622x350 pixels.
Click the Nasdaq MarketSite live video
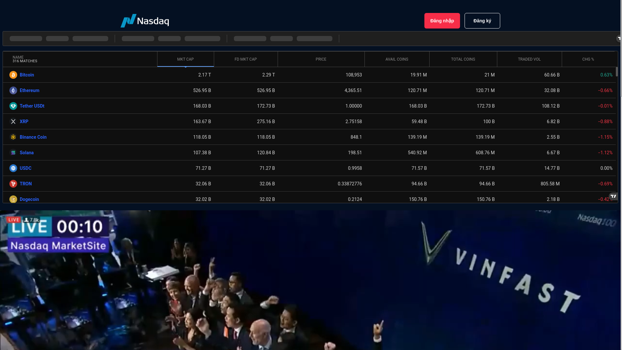pos(310,280)
